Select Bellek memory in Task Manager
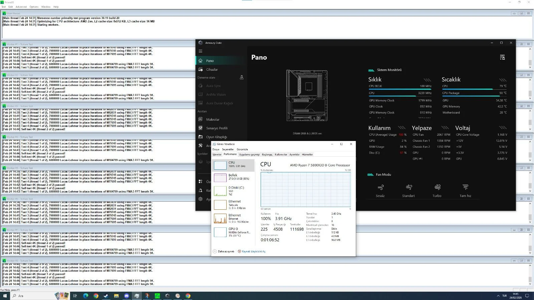The width and height of the screenshot is (534, 300). click(233, 178)
